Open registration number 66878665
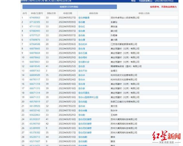Screen dimensions: 183x146 35,48
